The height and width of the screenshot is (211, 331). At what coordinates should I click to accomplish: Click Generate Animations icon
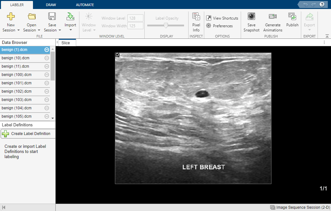[273, 17]
